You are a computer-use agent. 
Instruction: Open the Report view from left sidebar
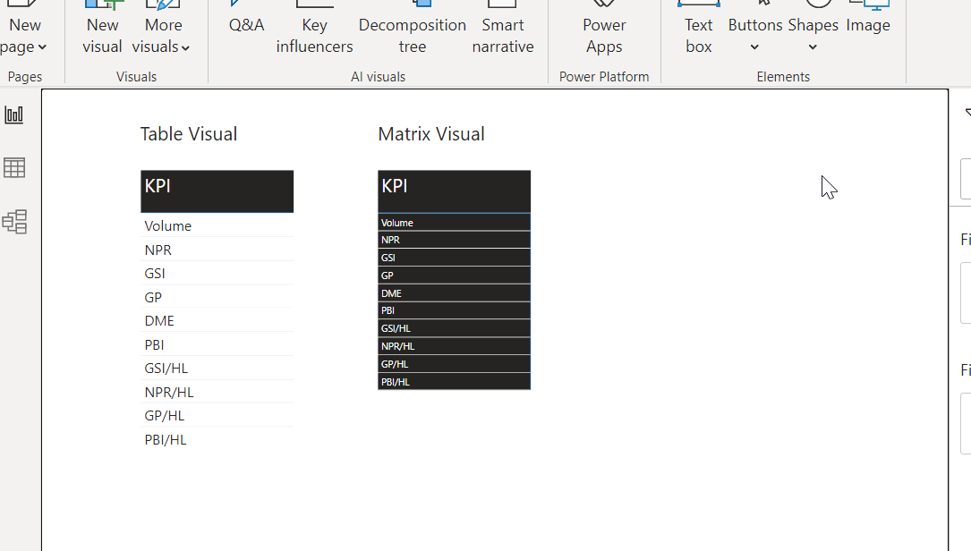[x=14, y=114]
